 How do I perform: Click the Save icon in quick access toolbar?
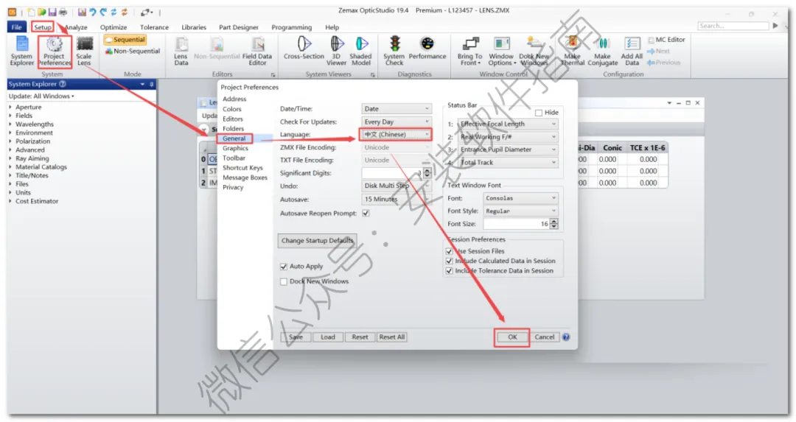(x=52, y=13)
